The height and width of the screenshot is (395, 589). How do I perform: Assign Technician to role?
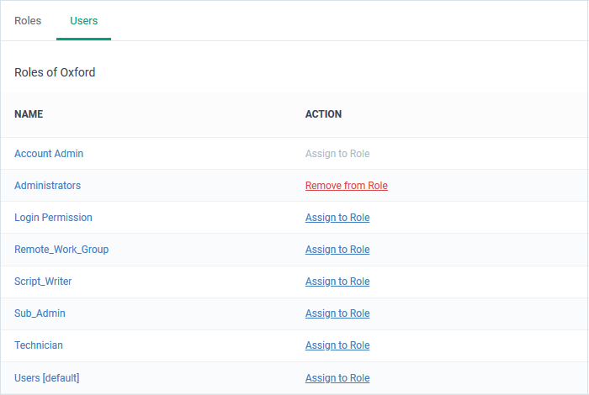337,345
